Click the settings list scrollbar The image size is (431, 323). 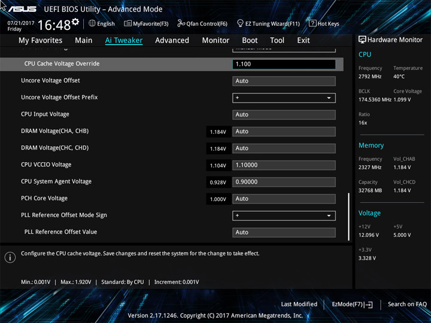349,217
